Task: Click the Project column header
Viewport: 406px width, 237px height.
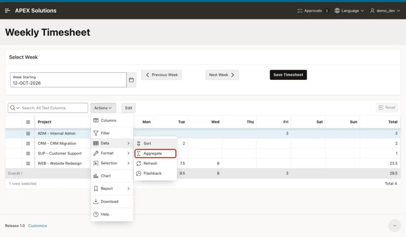Action: [44, 122]
